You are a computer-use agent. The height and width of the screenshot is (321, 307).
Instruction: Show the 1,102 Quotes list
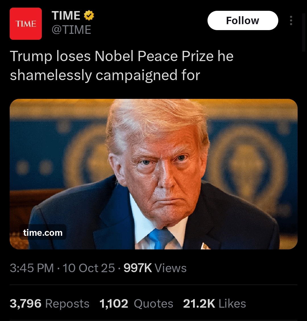(136, 303)
